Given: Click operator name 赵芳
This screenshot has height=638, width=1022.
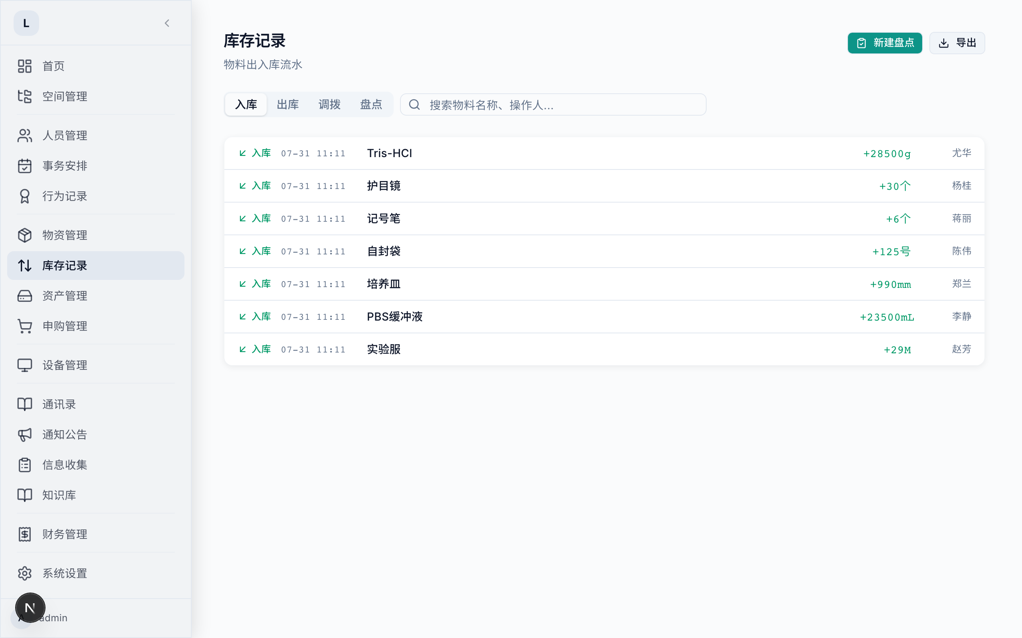Looking at the screenshot, I should (x=962, y=349).
